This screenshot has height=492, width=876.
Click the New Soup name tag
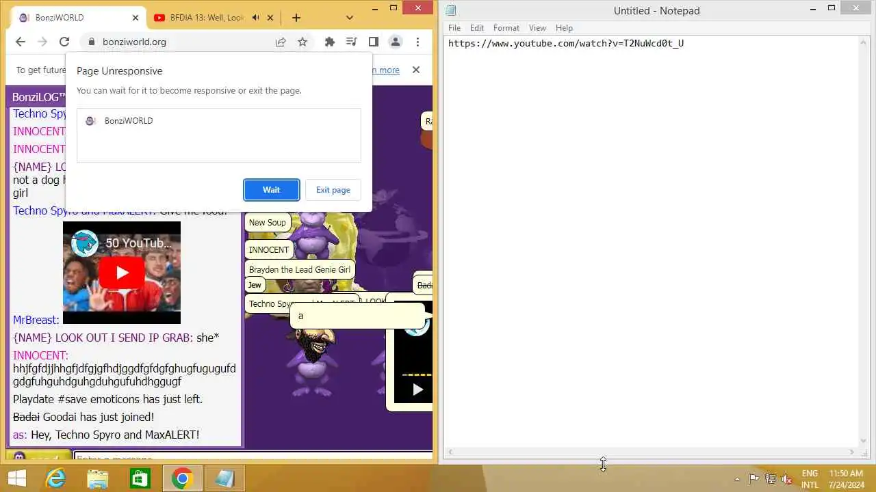coord(267,222)
